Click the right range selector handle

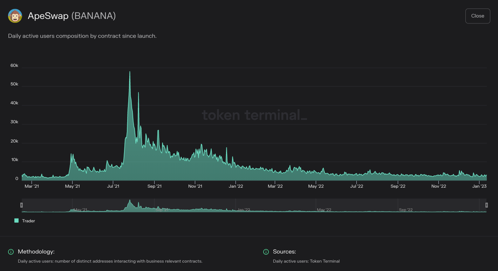(x=486, y=205)
